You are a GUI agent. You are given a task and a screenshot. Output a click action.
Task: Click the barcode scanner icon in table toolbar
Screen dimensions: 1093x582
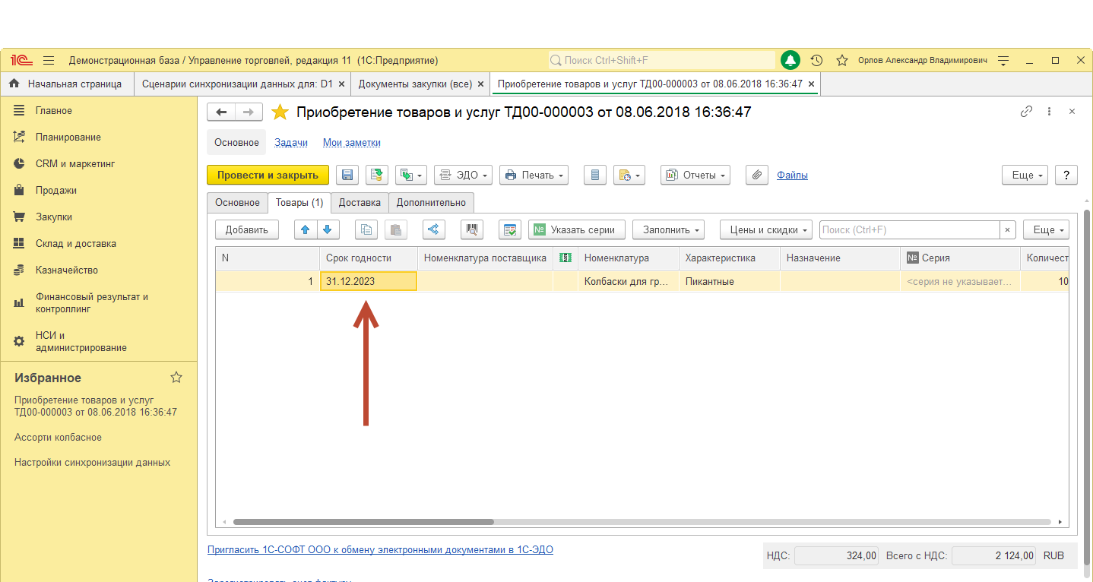472,229
